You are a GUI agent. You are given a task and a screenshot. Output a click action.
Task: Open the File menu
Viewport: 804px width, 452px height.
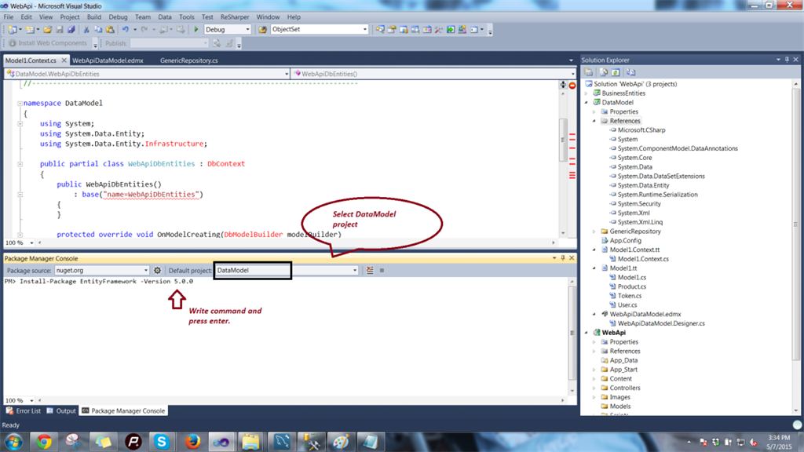point(8,17)
